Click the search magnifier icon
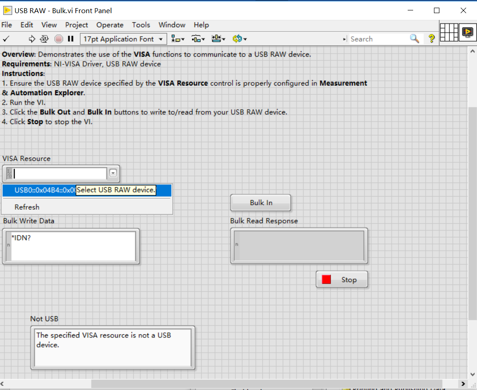477x390 pixels. pyautogui.click(x=414, y=39)
